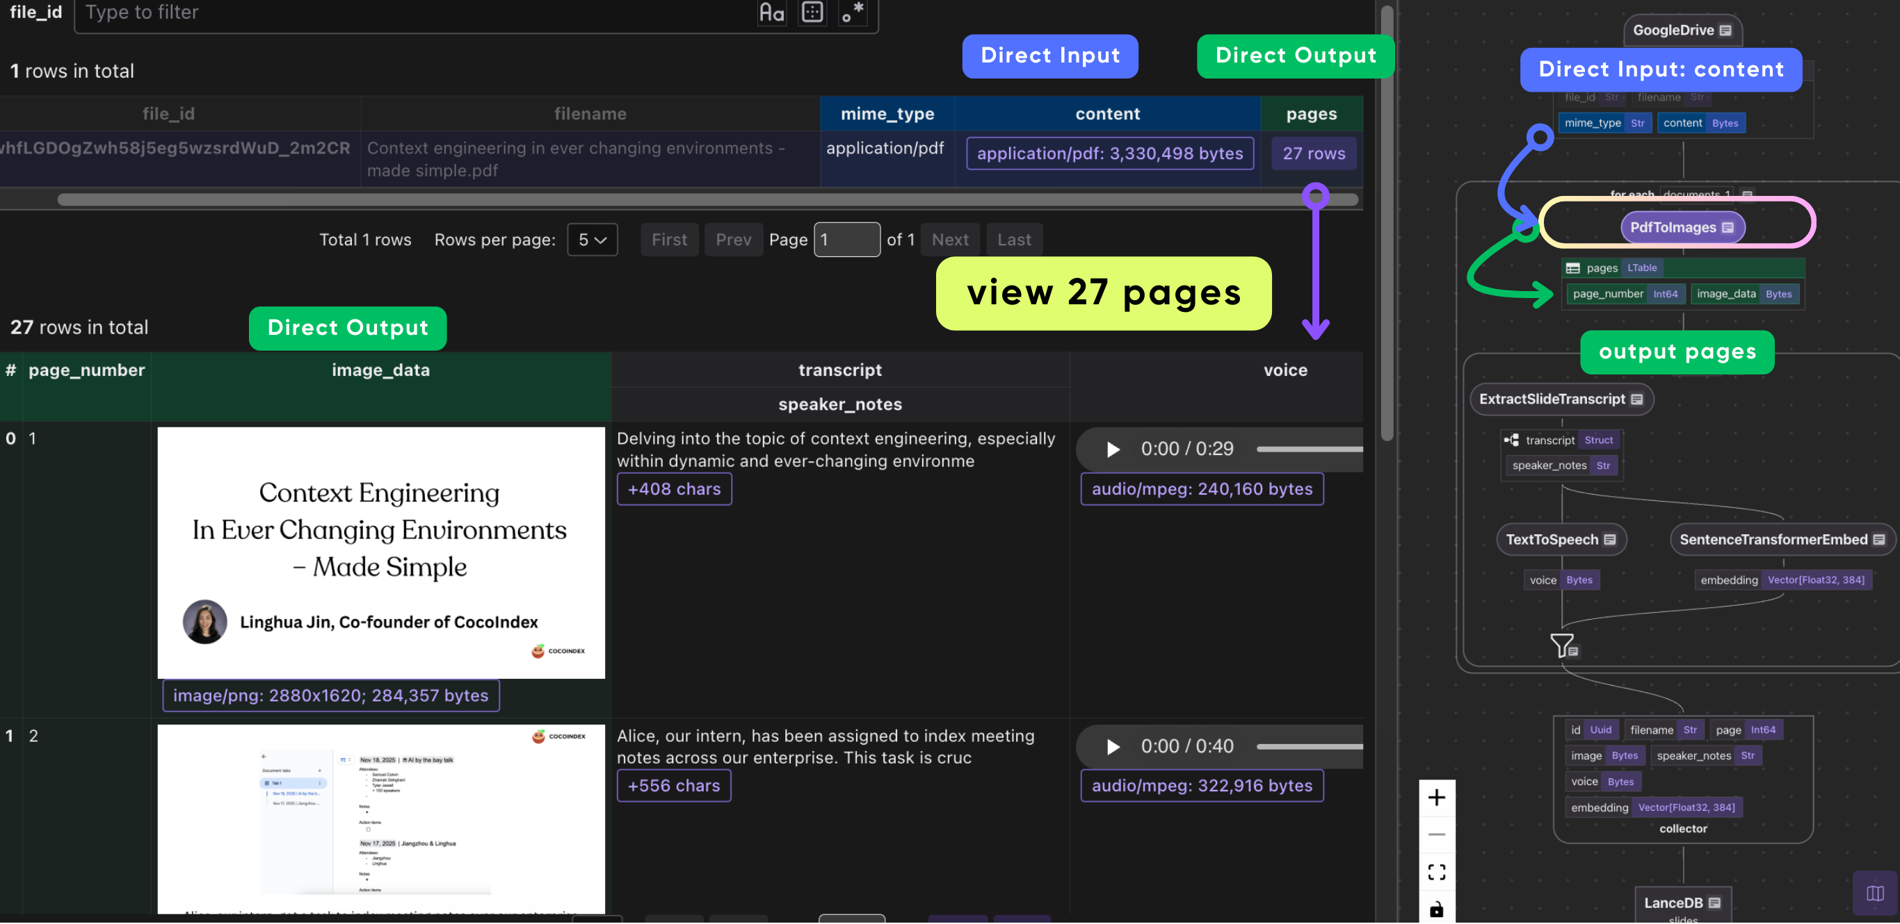Toggle case-sensitive matching with the Aa icon
Viewport: 1900px width, 924px height.
(771, 13)
